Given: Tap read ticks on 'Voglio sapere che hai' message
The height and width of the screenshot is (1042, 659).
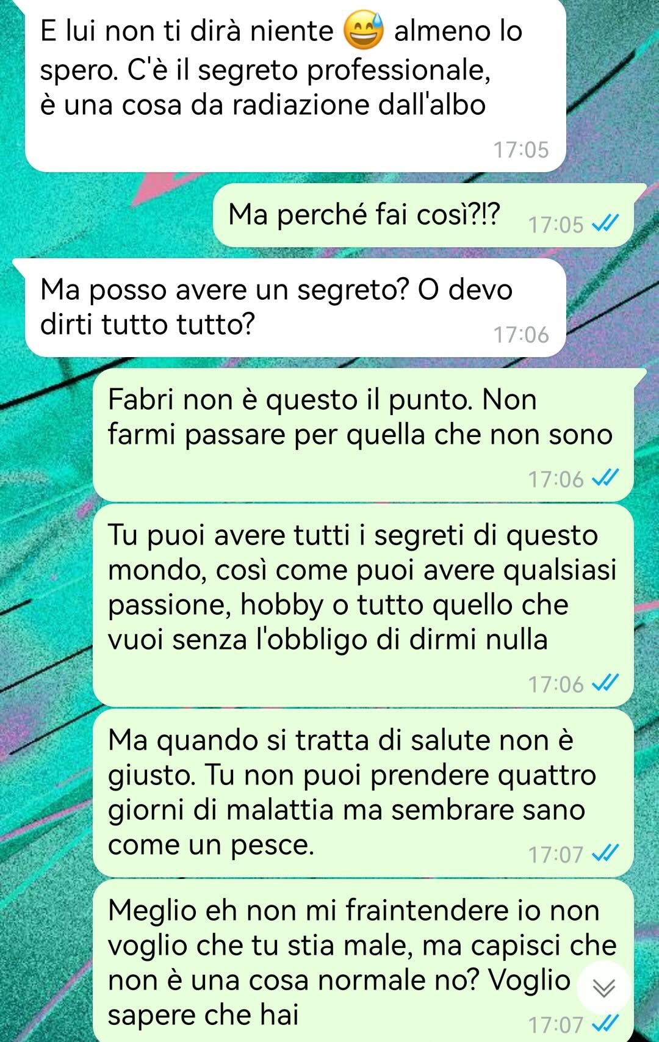Looking at the screenshot, I should click(606, 1024).
